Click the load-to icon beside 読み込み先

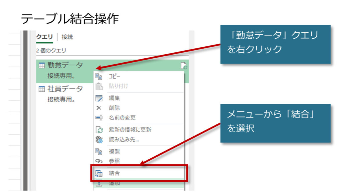click(x=99, y=139)
